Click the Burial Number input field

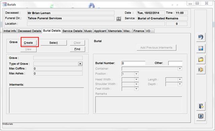pyautogui.click(x=133, y=63)
